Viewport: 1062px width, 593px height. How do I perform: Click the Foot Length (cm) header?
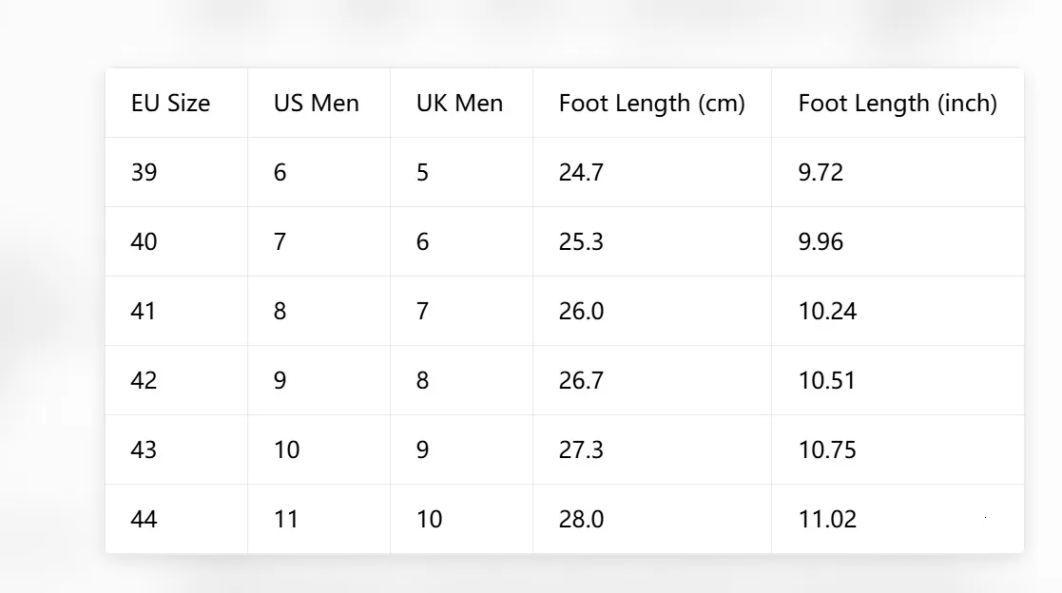pyautogui.click(x=651, y=103)
